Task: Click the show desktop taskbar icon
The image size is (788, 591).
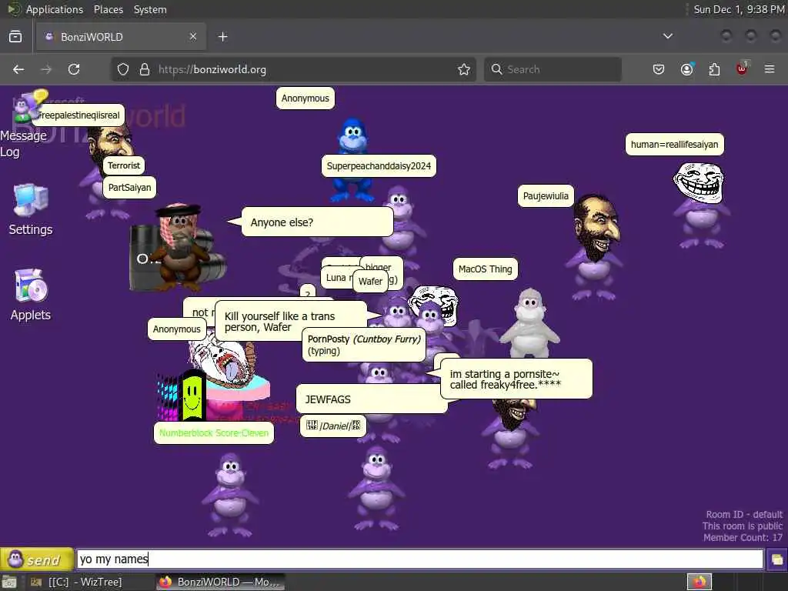Action: (9, 583)
